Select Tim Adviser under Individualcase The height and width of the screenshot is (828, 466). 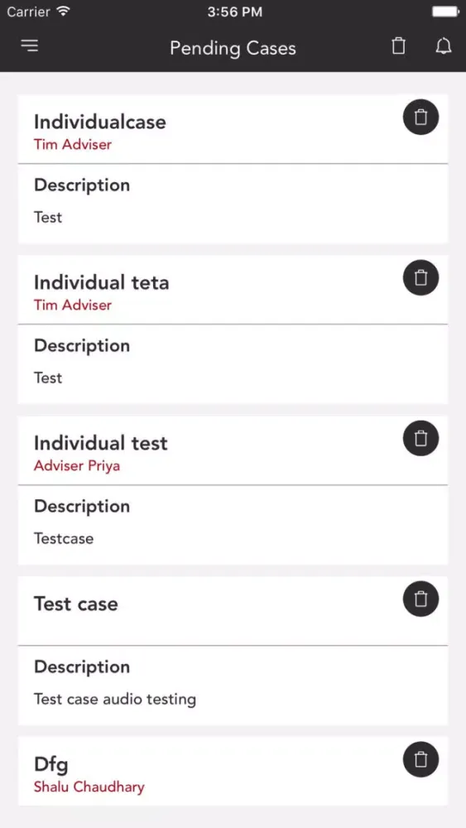73,145
